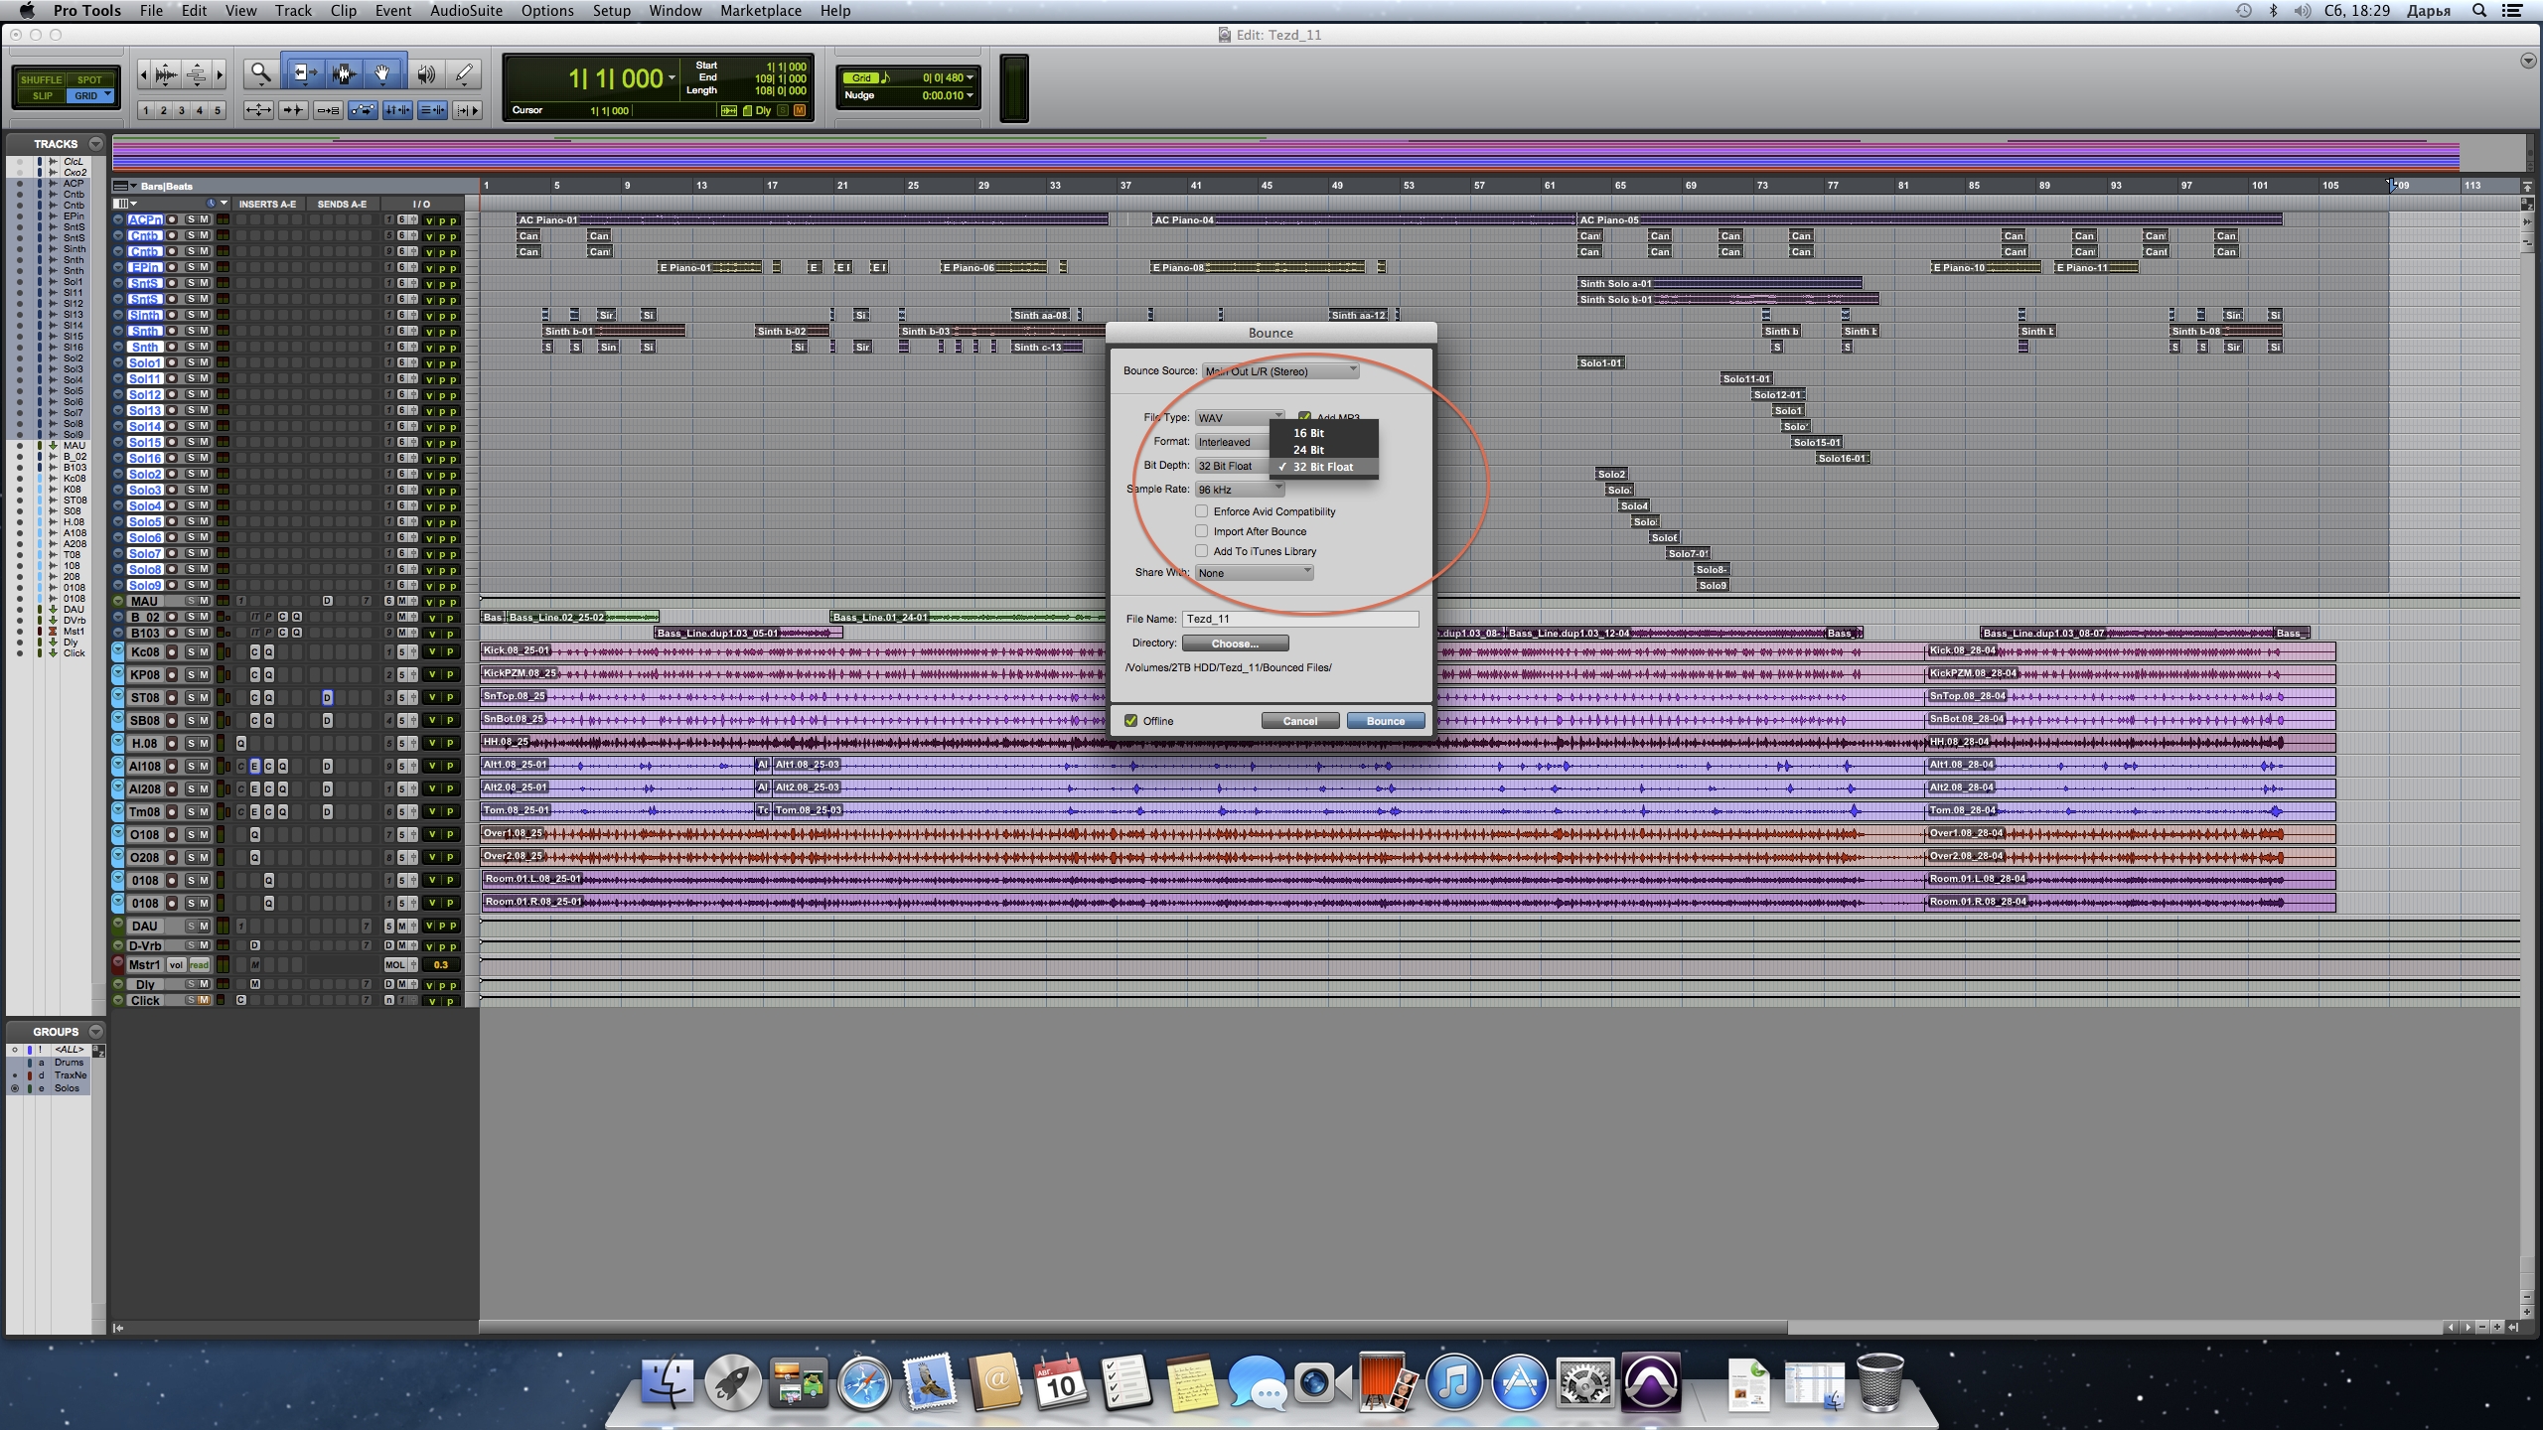Click horizontal zoom in arrow
The image size is (2543, 1430).
[x=220, y=74]
